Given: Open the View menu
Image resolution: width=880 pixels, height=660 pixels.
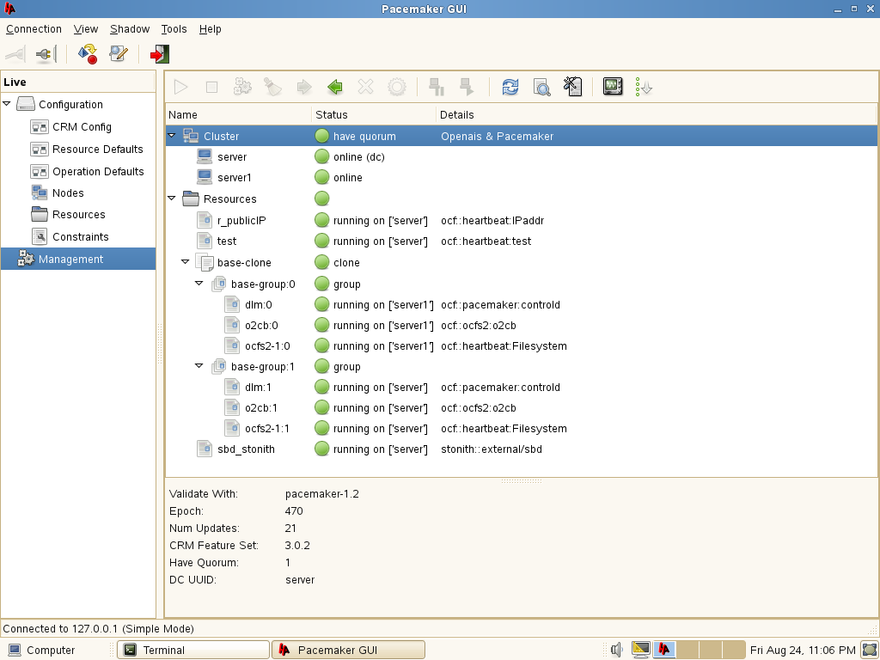Looking at the screenshot, I should click(86, 29).
